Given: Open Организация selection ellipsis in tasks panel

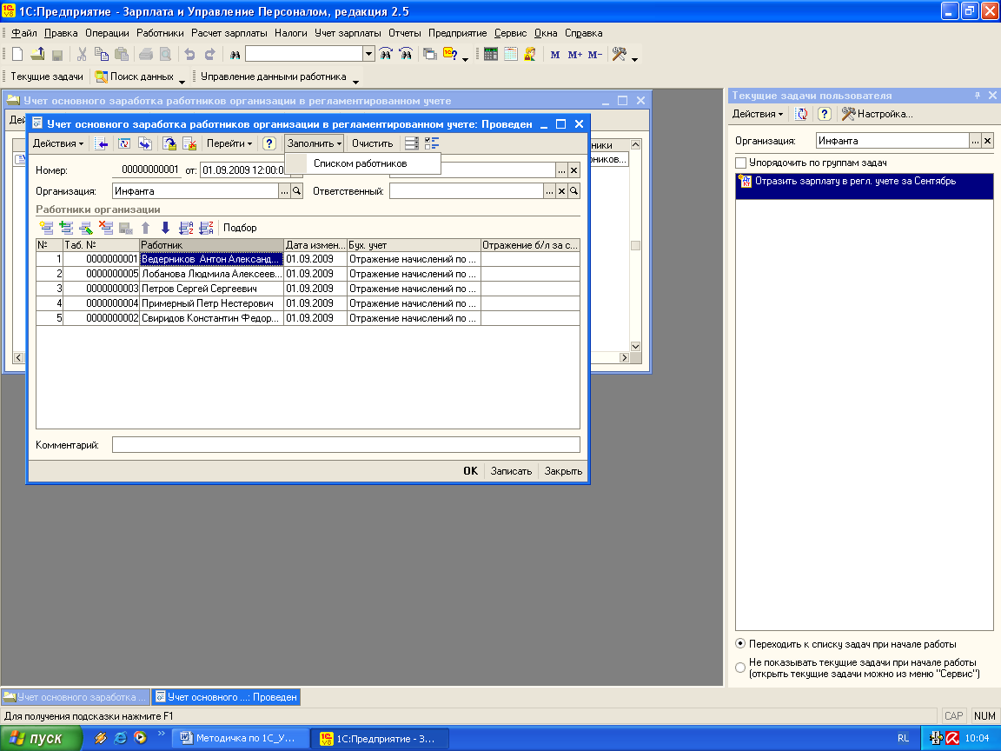Looking at the screenshot, I should pos(975,141).
